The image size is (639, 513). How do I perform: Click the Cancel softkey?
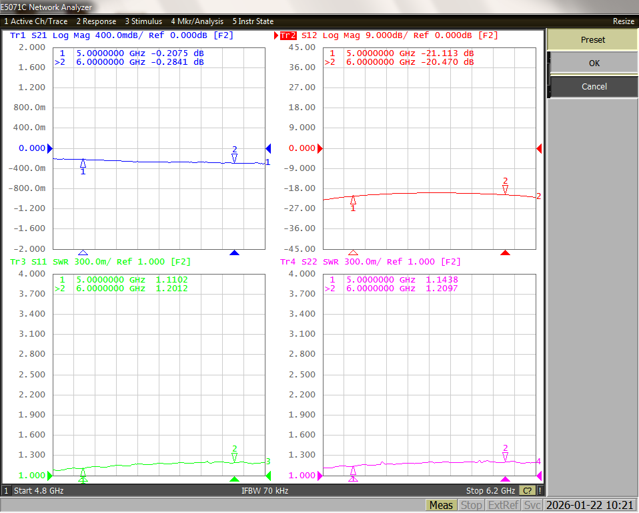click(x=594, y=87)
